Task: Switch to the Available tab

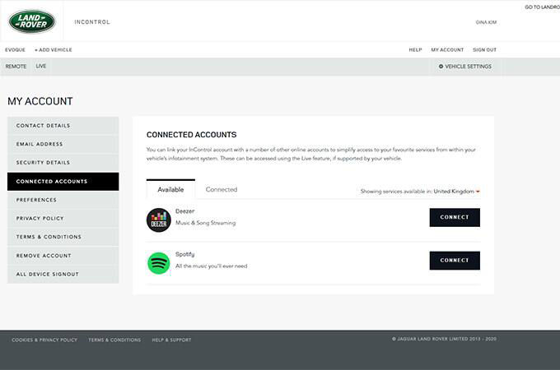Action: pos(170,189)
